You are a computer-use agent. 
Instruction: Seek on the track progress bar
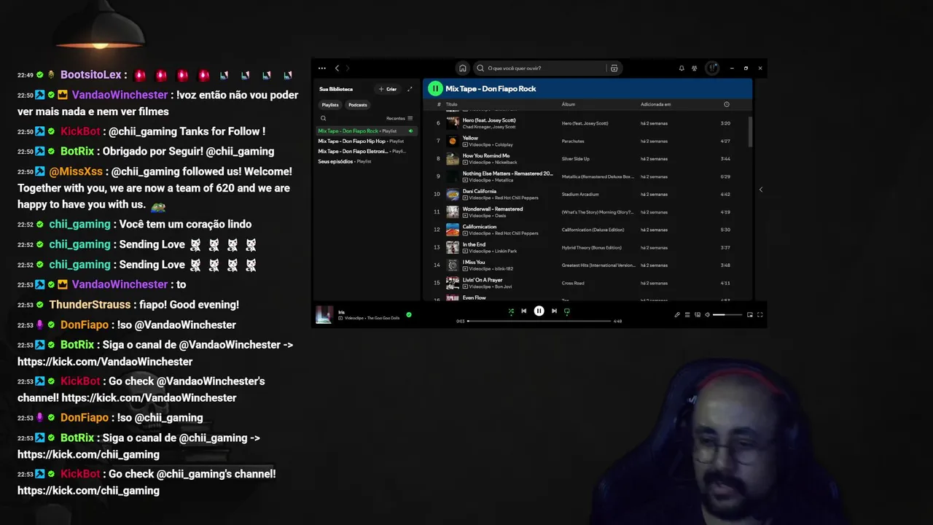point(539,321)
